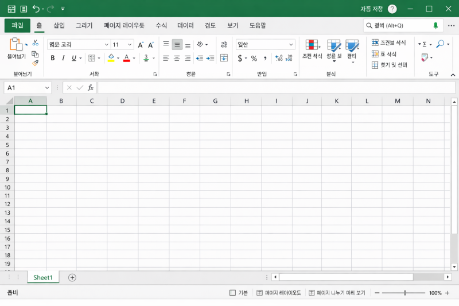Screen dimensions: 459x306
Task: Click the Merge and Center icon
Action: click(x=224, y=57)
